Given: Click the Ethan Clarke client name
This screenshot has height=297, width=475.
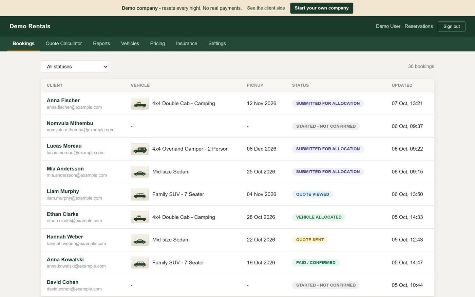Looking at the screenshot, I should [x=62, y=214].
